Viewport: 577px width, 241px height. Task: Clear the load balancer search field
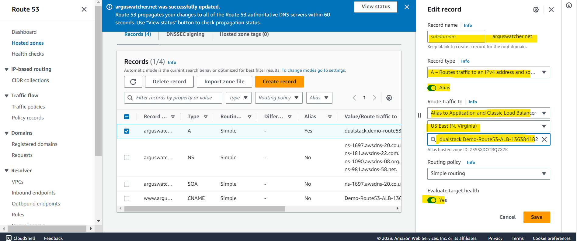[544, 139]
